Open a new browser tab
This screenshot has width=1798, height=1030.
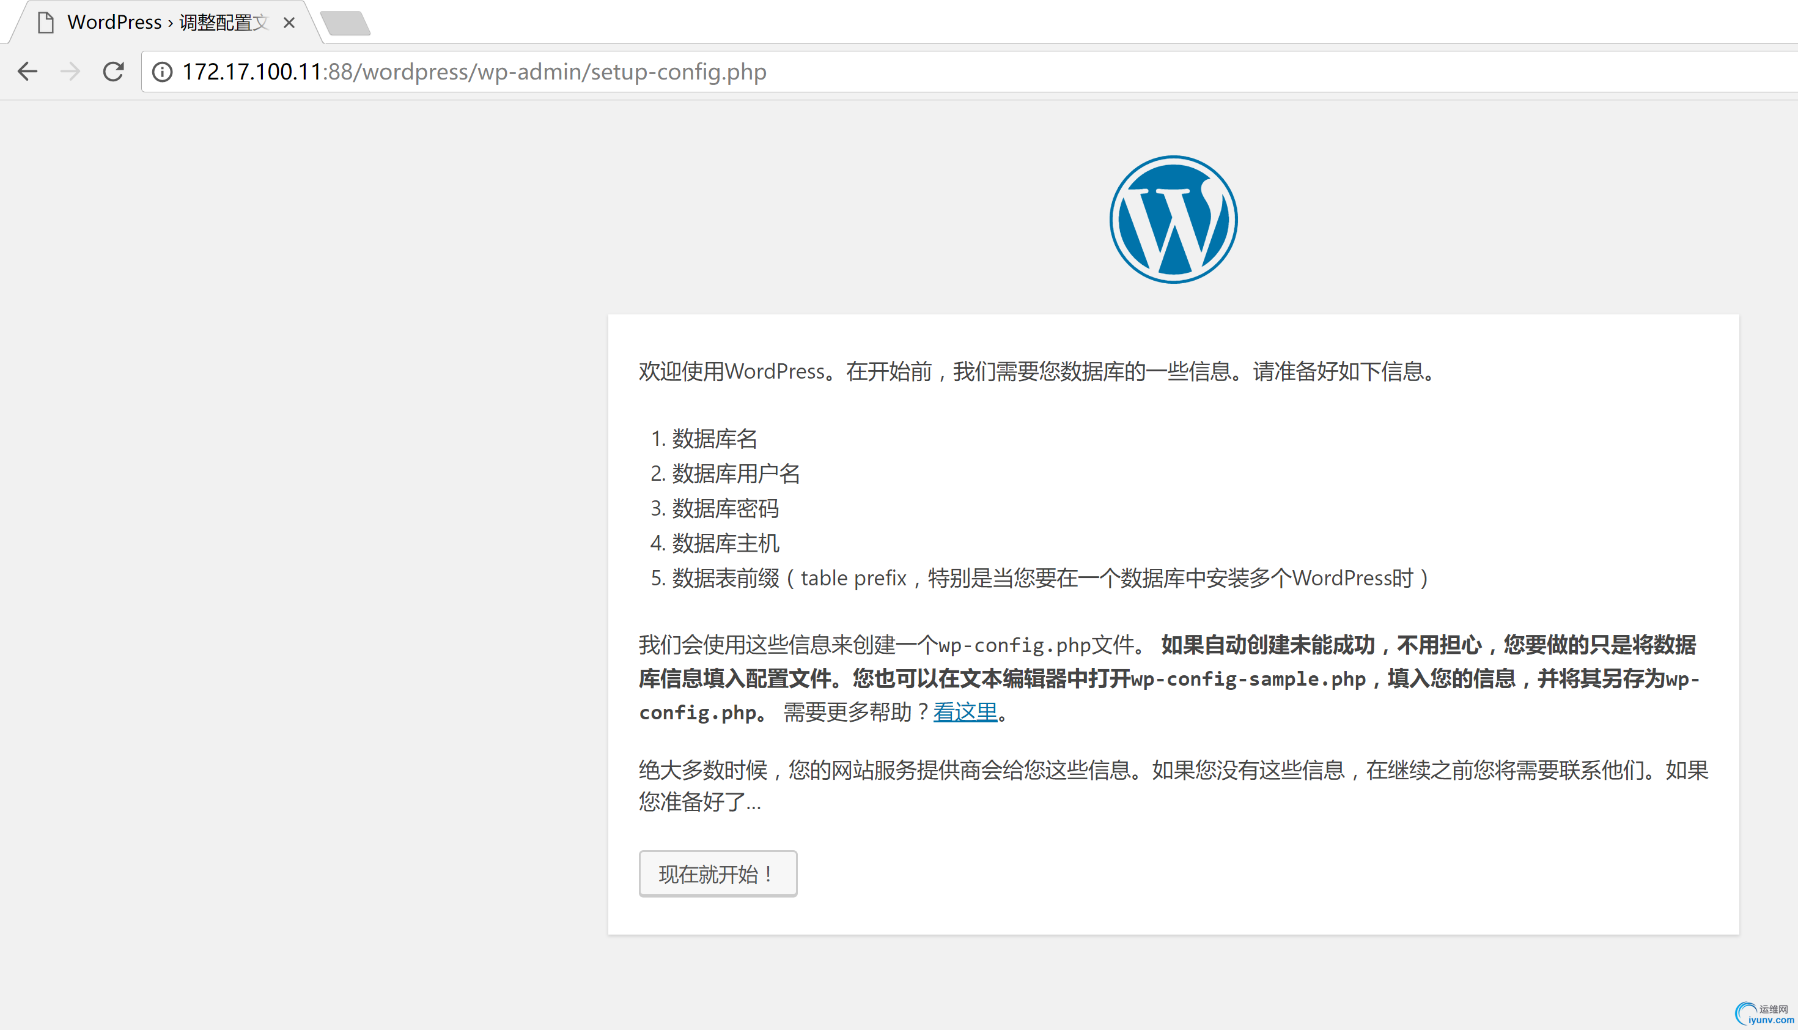pyautogui.click(x=345, y=23)
